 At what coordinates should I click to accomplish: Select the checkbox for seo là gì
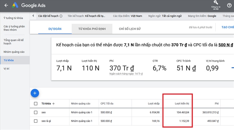pyautogui.click(x=36, y=121)
